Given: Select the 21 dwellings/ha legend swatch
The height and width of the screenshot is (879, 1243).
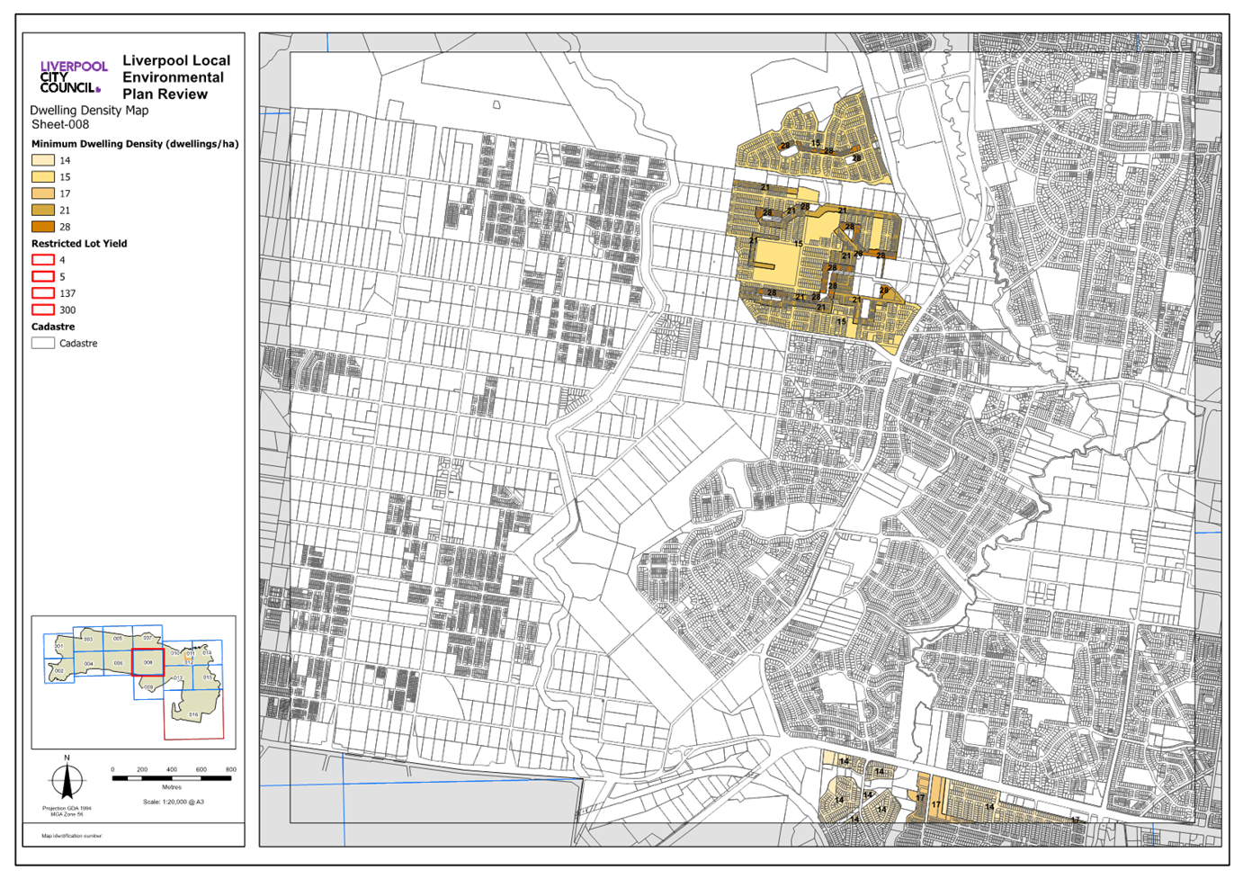Looking at the screenshot, I should tap(43, 210).
